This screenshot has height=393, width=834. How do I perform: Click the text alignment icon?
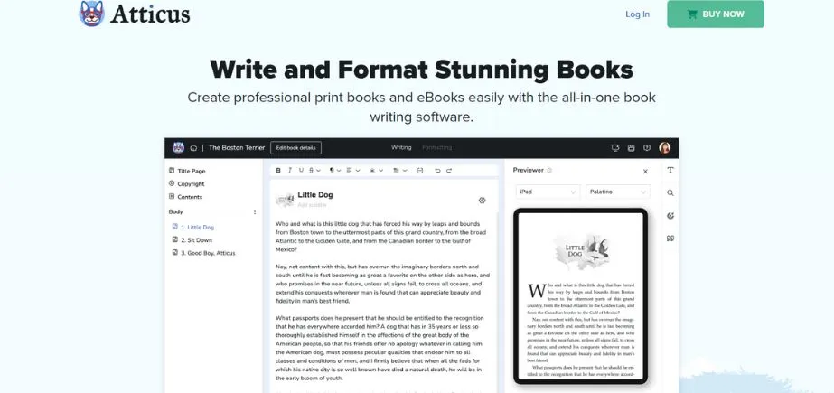coord(350,170)
